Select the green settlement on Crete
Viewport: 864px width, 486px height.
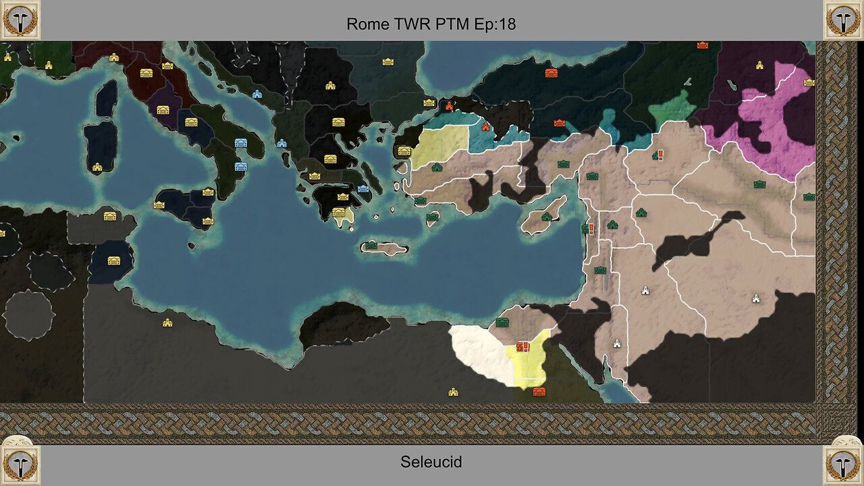[x=371, y=245]
